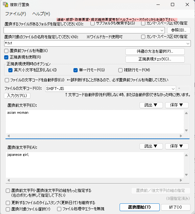The width and height of the screenshot is (195, 214).
Task: Expand the folder path dropdown arrow
Action: click(162, 30)
